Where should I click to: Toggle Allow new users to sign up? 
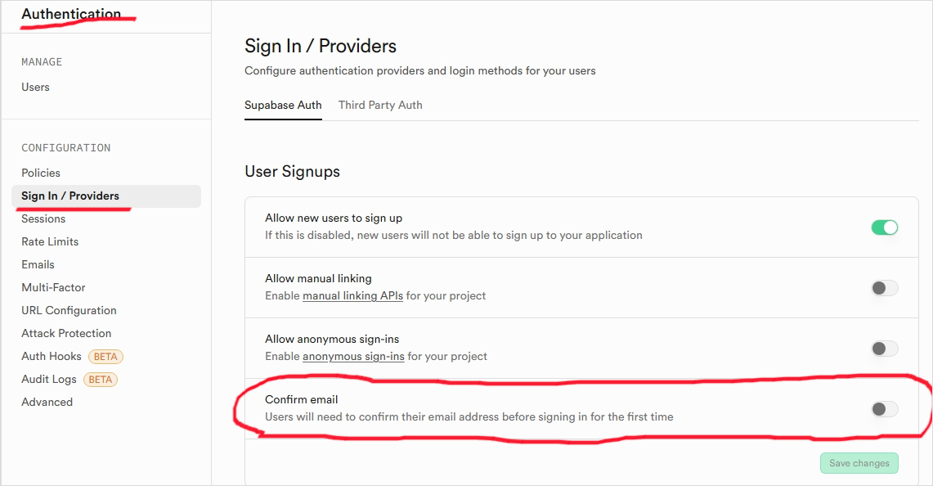(884, 227)
